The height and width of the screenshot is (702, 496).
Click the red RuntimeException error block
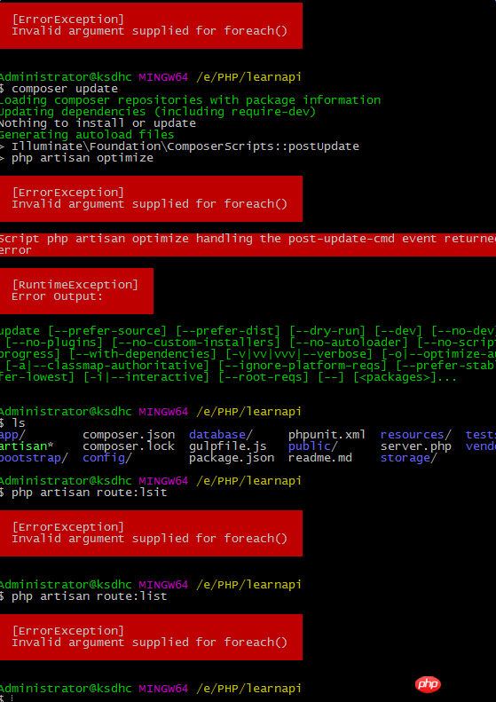(x=76, y=291)
